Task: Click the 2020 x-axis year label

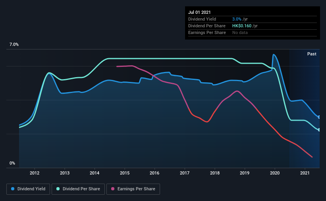Action: [x=275, y=173]
